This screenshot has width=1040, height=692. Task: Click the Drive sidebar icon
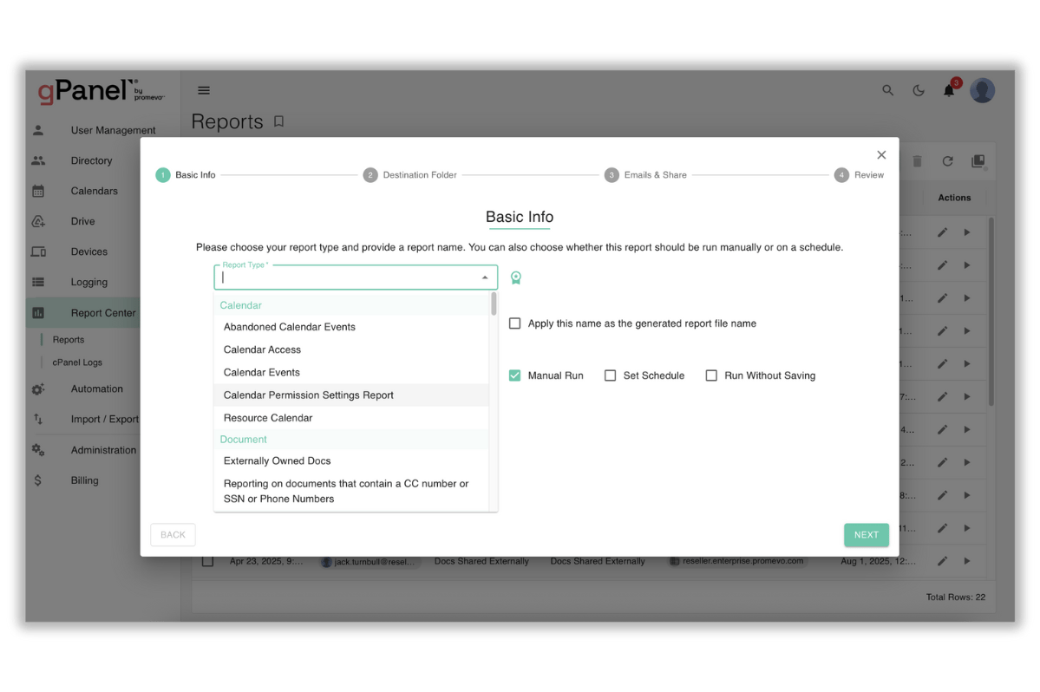[x=38, y=221]
